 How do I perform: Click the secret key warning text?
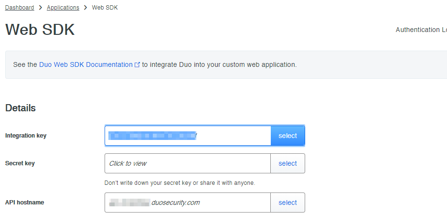pos(180,183)
